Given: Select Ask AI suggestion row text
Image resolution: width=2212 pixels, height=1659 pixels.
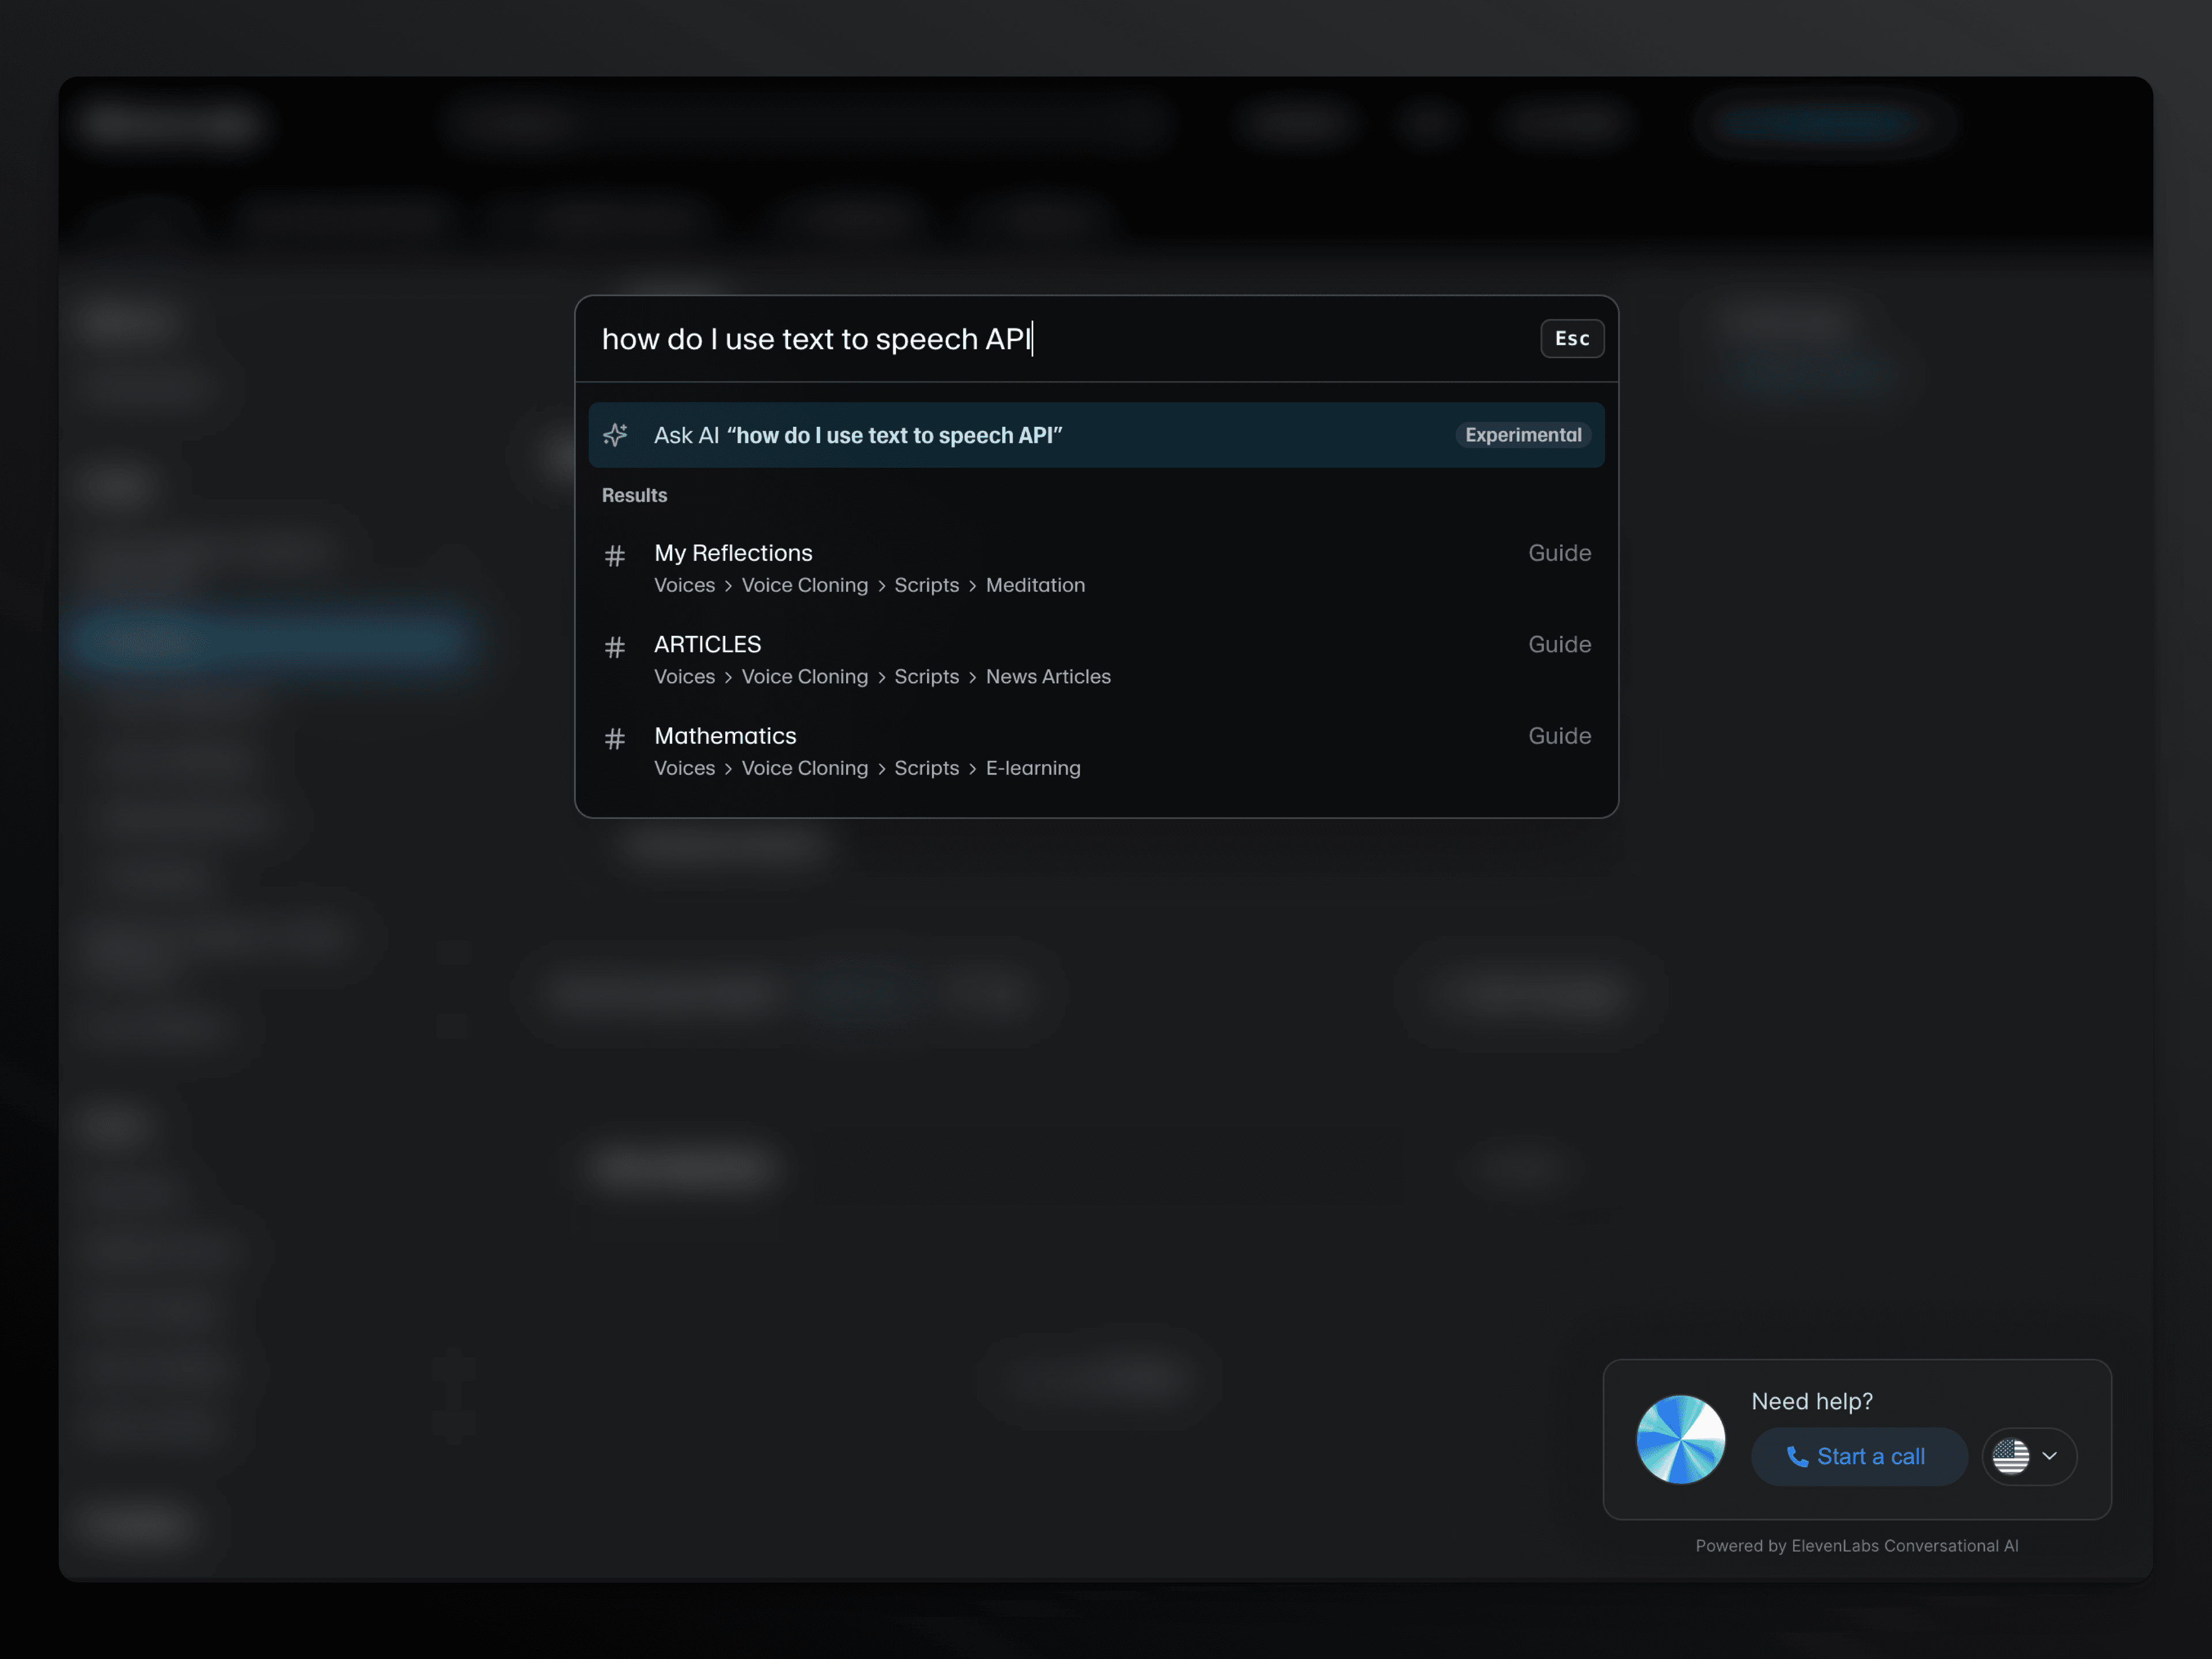Looking at the screenshot, I should click(x=858, y=435).
